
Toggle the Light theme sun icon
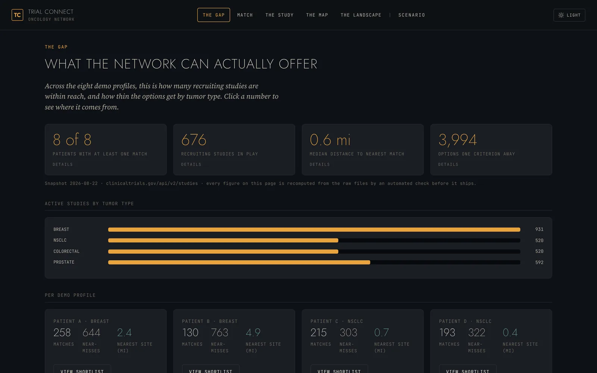(561, 15)
